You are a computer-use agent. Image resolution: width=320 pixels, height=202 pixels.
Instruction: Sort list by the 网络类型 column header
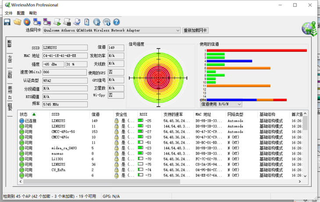pyautogui.click(x=242, y=114)
